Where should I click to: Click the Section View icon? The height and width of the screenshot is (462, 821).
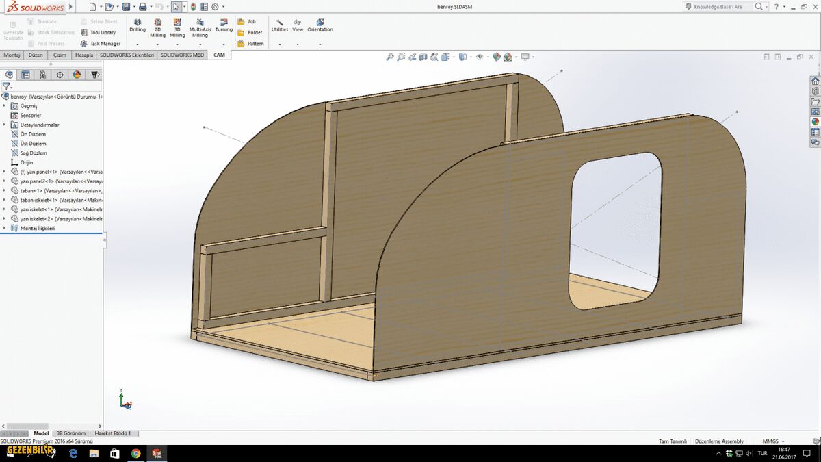[423, 57]
